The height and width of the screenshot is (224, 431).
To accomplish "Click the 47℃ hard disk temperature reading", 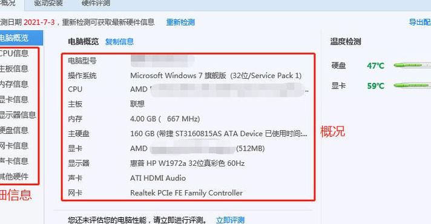I will [375, 66].
